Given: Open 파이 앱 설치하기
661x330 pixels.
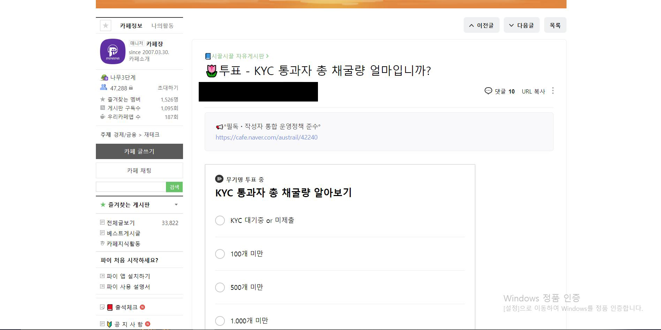Looking at the screenshot, I should click(128, 276).
